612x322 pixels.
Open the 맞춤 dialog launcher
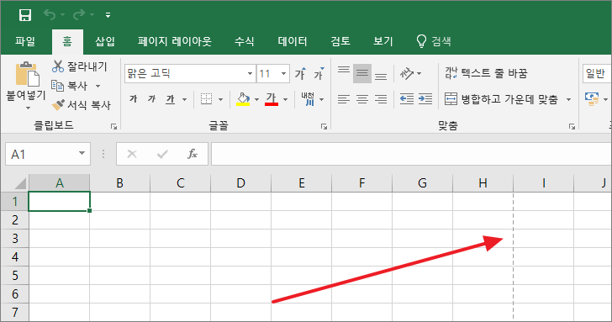[572, 126]
